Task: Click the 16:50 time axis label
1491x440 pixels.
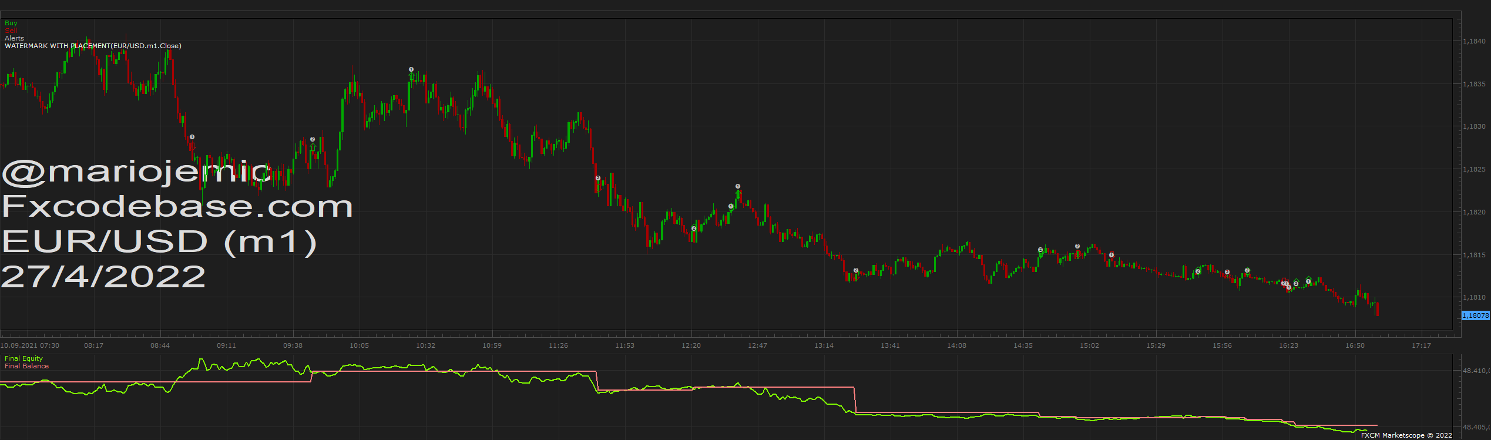Action: (1355, 345)
